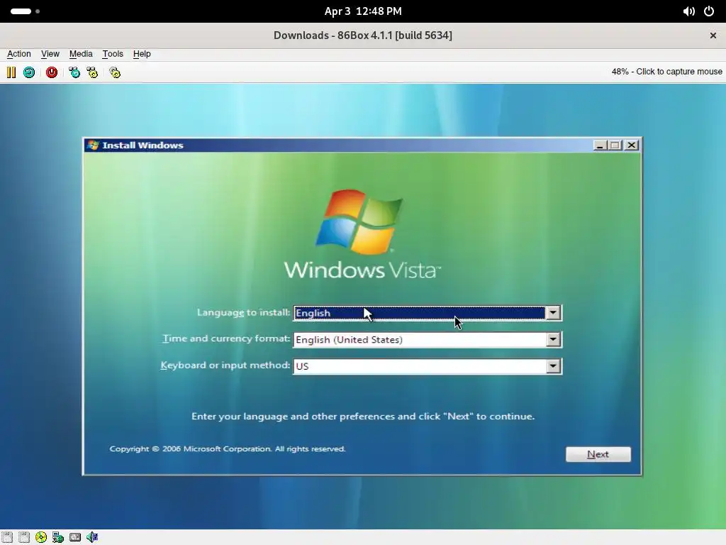This screenshot has height=545, width=726.
Task: Open the GNOME volume indicator
Action: pyautogui.click(x=688, y=11)
